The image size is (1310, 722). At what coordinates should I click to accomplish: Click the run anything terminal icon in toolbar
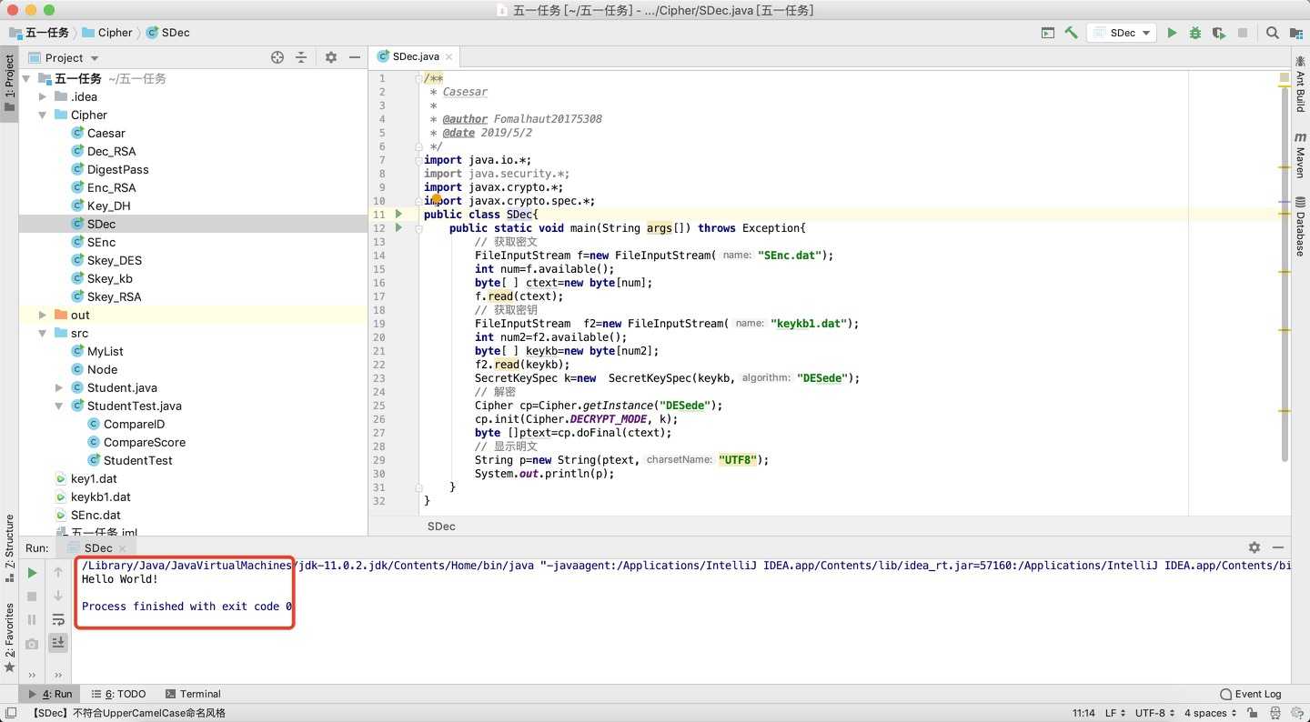pos(1048,33)
